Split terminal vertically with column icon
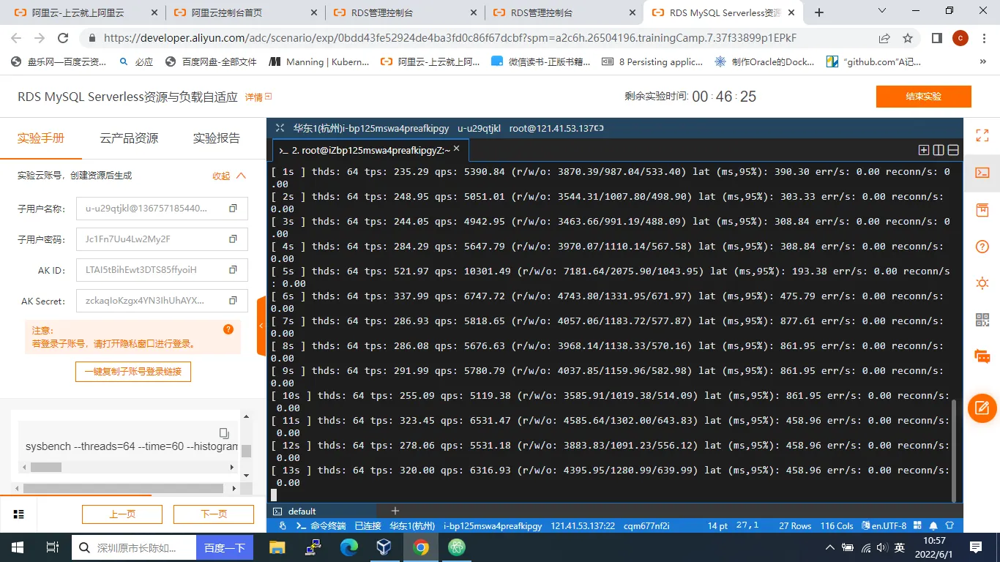Image resolution: width=1000 pixels, height=562 pixels. tap(939, 150)
